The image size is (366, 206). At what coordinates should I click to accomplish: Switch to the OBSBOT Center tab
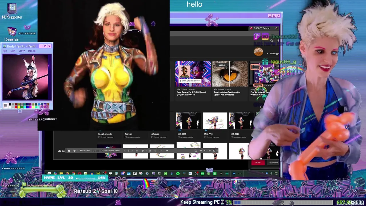pos(262,28)
